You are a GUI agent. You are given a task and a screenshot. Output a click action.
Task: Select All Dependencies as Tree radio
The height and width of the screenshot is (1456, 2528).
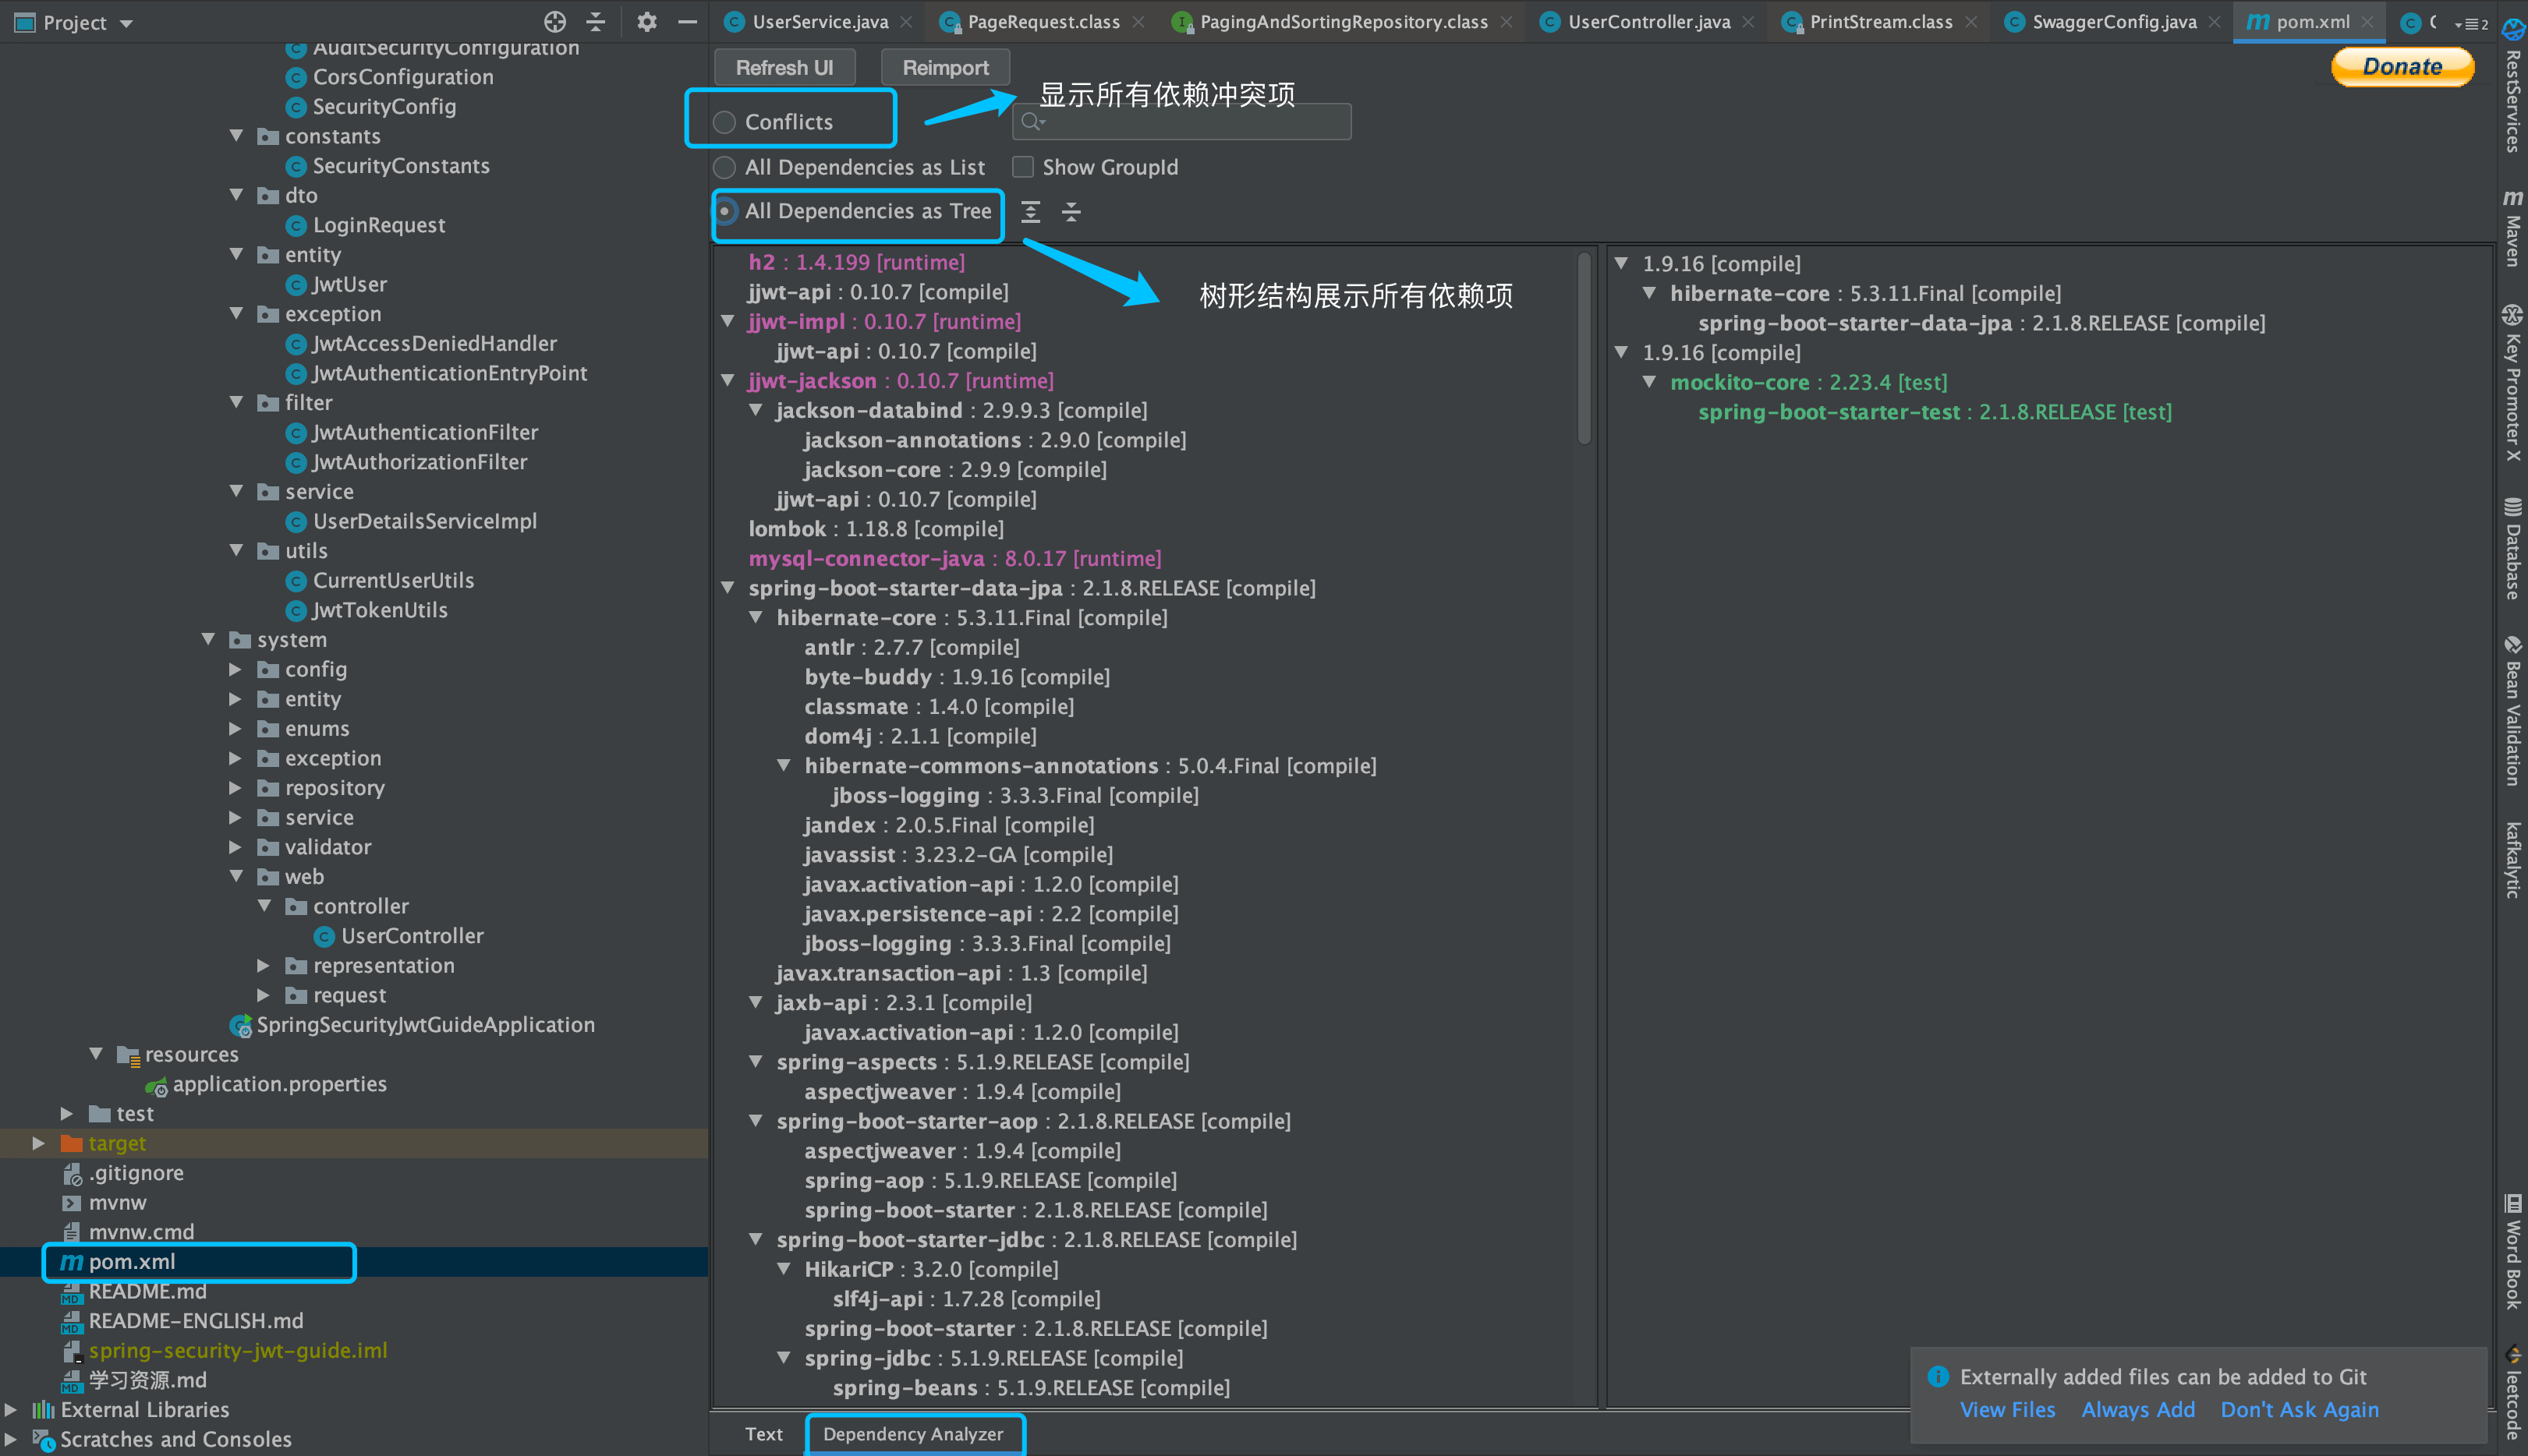[724, 211]
